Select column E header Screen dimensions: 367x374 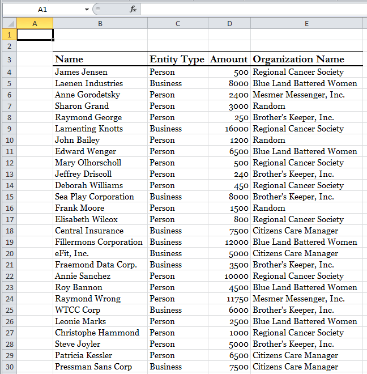tap(306, 23)
